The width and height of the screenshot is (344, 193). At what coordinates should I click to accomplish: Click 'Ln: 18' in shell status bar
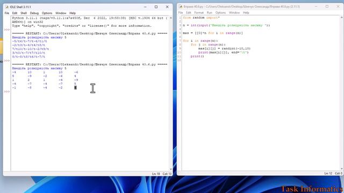point(156,174)
